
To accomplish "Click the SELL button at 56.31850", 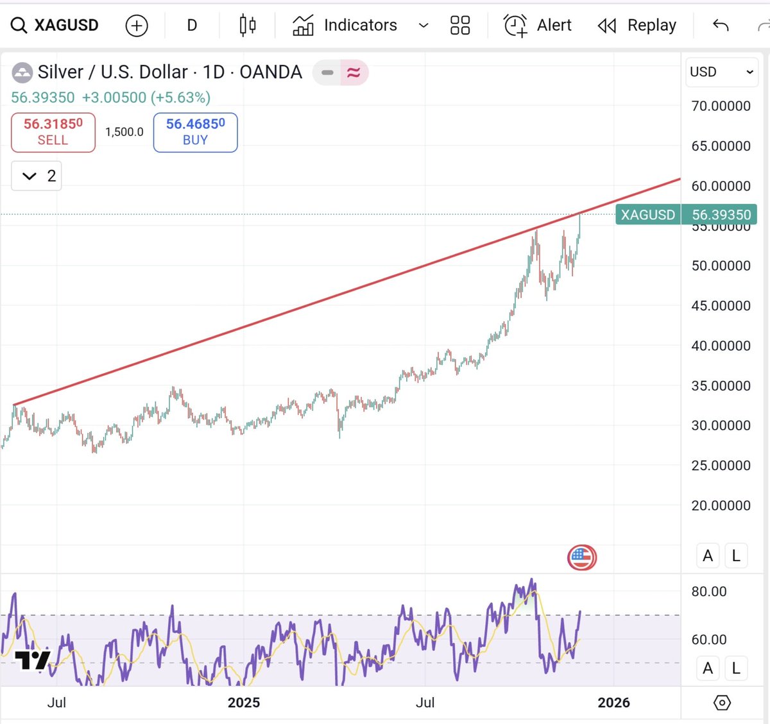I will pos(52,132).
